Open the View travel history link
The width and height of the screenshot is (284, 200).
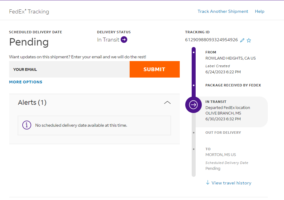point(231,183)
